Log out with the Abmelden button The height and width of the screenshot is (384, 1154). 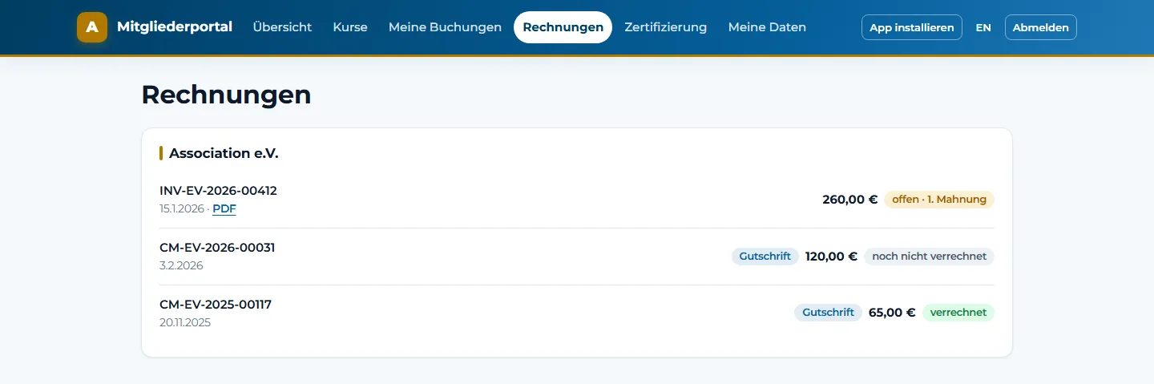coord(1041,27)
